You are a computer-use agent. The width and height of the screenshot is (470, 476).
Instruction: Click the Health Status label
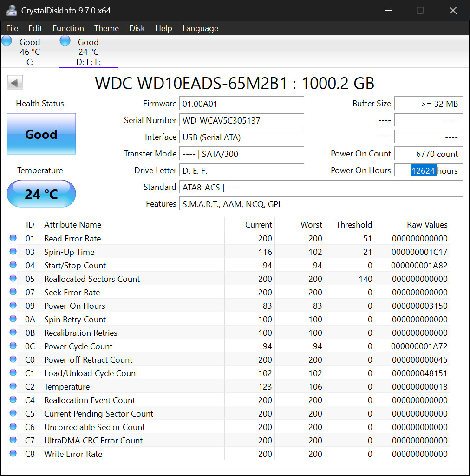[x=40, y=104]
